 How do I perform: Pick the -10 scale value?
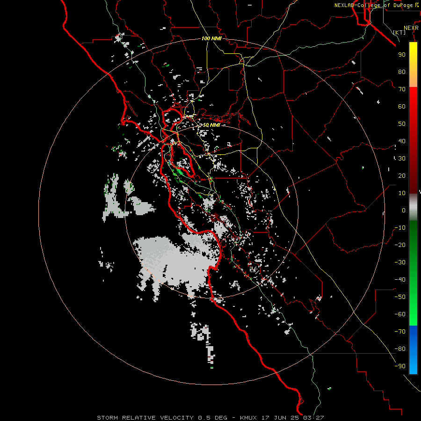[400, 228]
